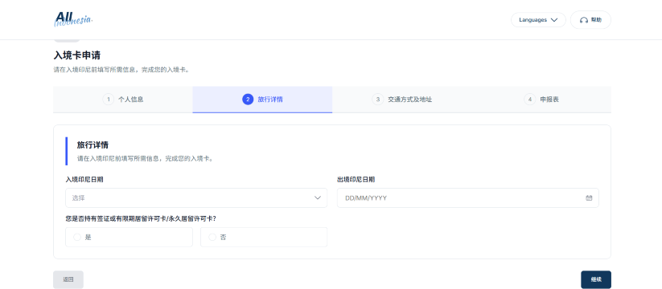Click the 出境印尼日期 DD/MM/YYYY field
662x289 pixels.
[468, 197]
